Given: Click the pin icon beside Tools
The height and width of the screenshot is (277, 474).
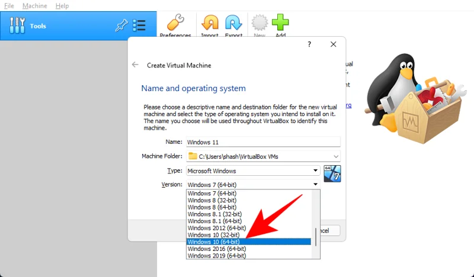Looking at the screenshot, I should (121, 25).
